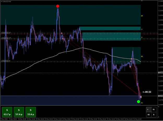Click the 13 May 12:30 time label
Viewport: 163px width, 121px height.
click(57, 119)
